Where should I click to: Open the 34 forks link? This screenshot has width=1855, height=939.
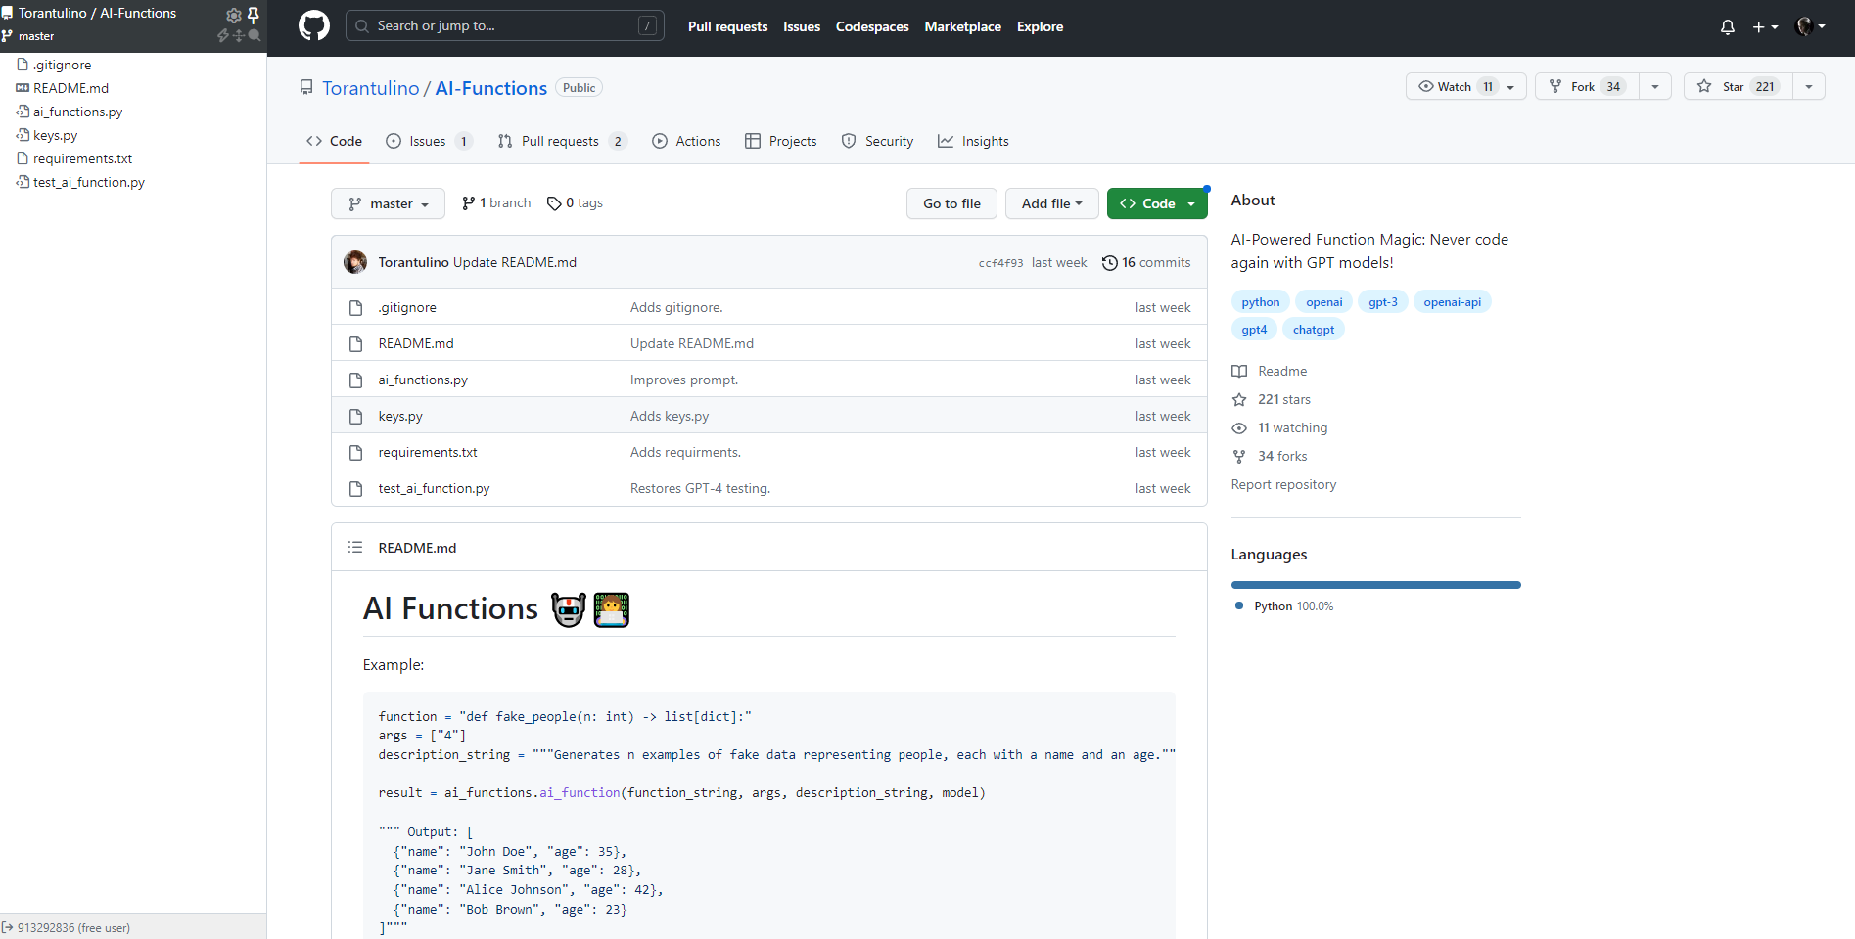(x=1270, y=456)
